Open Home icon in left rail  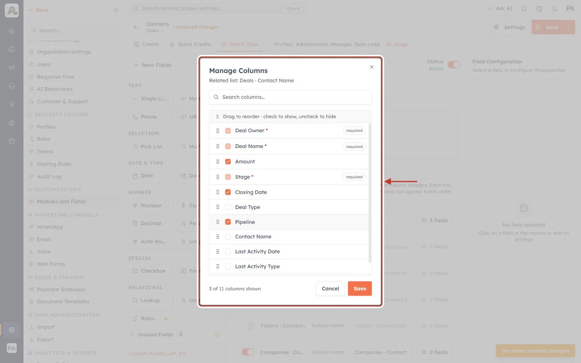[12, 31]
